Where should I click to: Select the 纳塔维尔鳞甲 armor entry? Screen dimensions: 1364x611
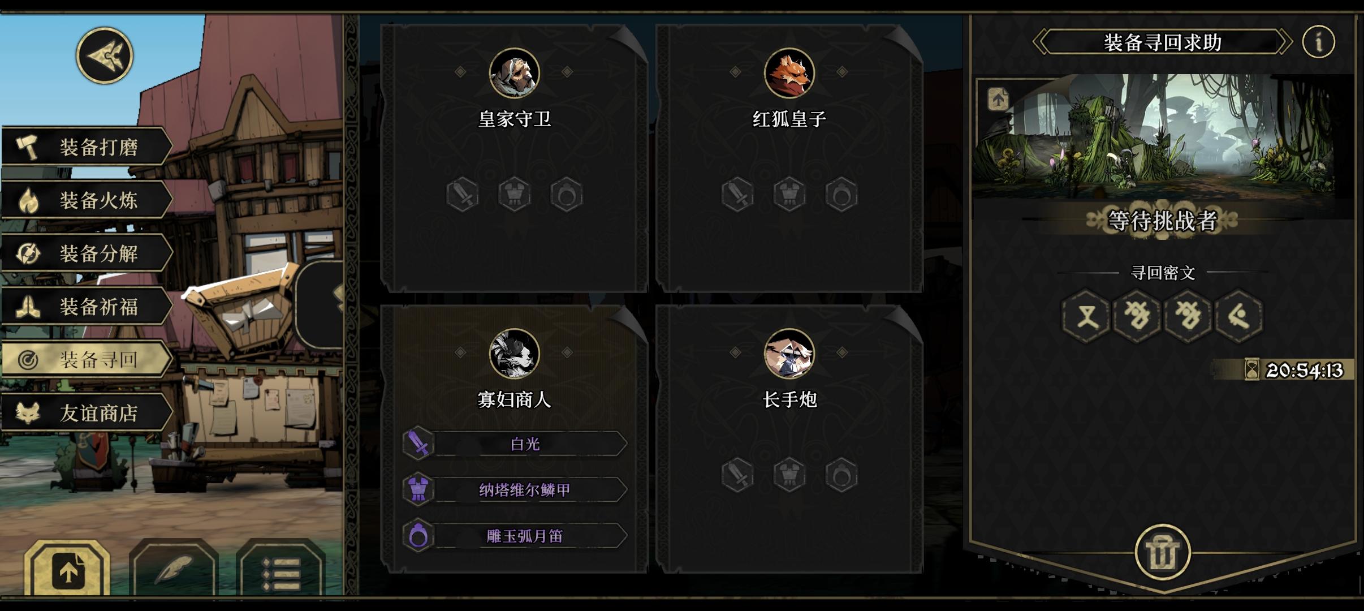pyautogui.click(x=515, y=490)
